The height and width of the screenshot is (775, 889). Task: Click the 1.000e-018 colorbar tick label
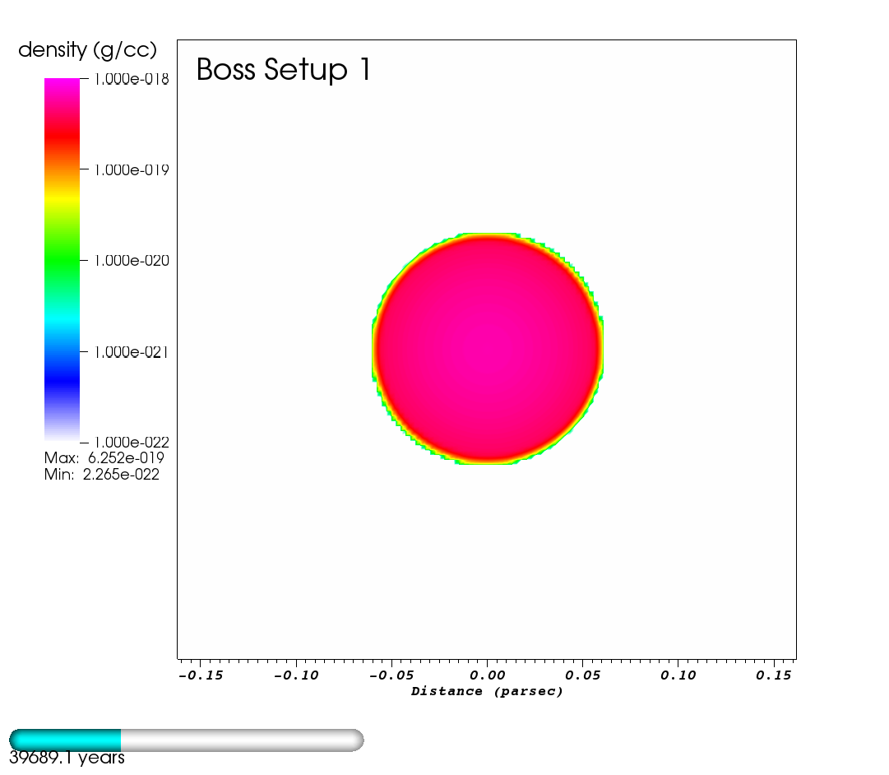click(x=131, y=79)
